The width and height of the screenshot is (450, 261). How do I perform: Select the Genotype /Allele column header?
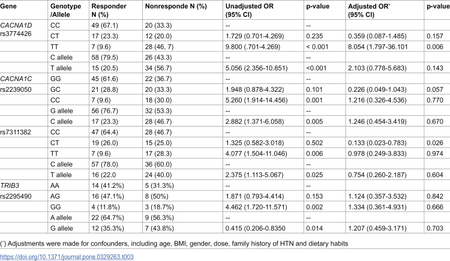(x=66, y=10)
